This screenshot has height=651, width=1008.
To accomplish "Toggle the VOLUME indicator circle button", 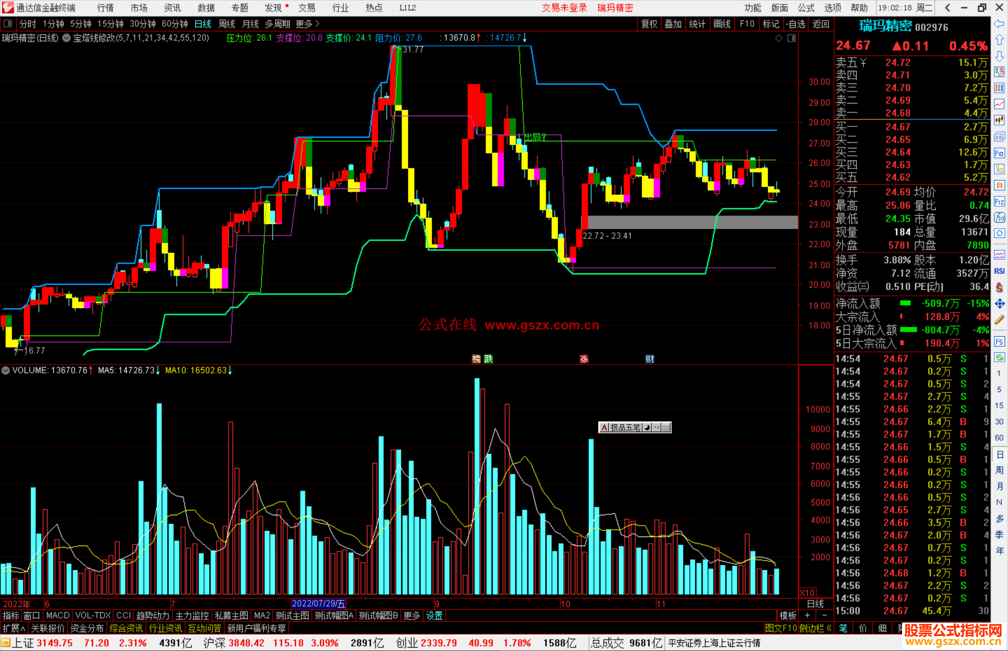I will [x=6, y=371].
